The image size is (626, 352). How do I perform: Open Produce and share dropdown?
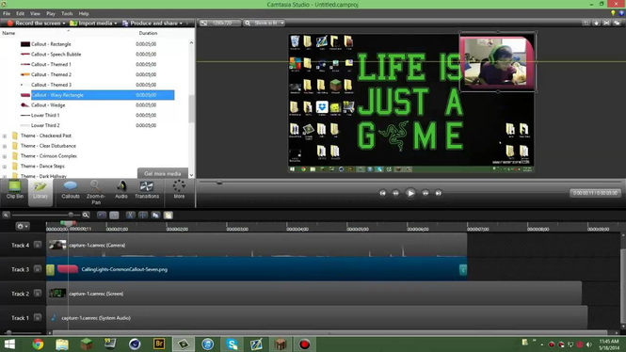pos(152,24)
